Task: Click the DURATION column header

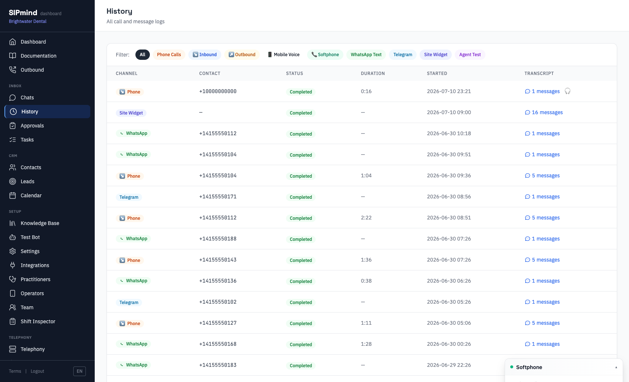Action: tap(373, 74)
